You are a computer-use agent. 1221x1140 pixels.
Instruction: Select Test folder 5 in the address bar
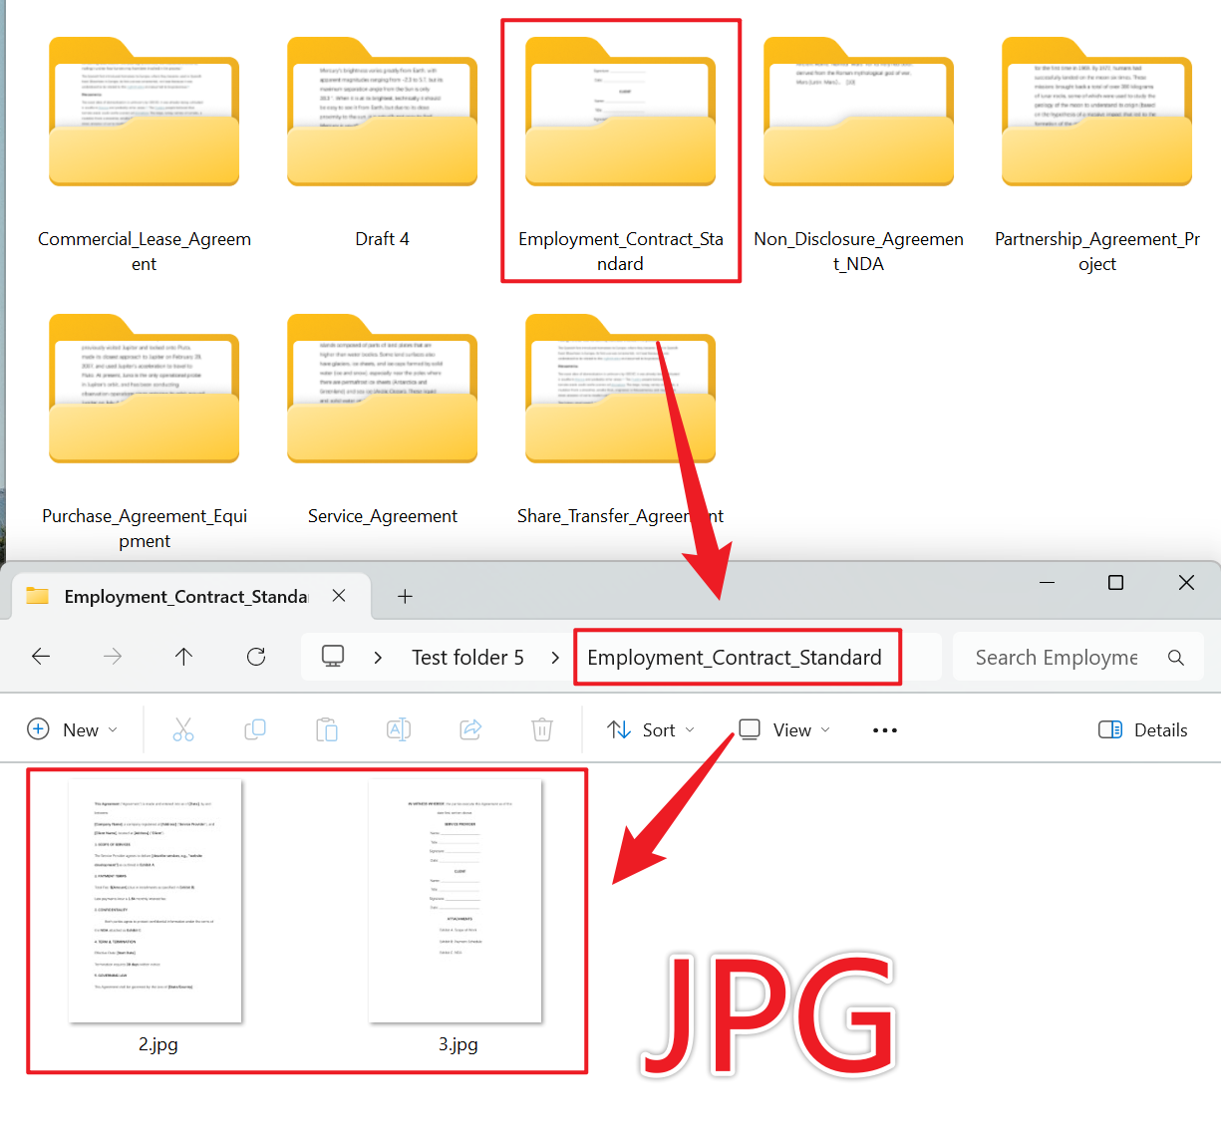[467, 657]
